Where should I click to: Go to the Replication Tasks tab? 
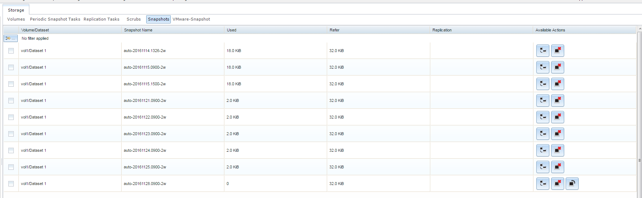101,19
